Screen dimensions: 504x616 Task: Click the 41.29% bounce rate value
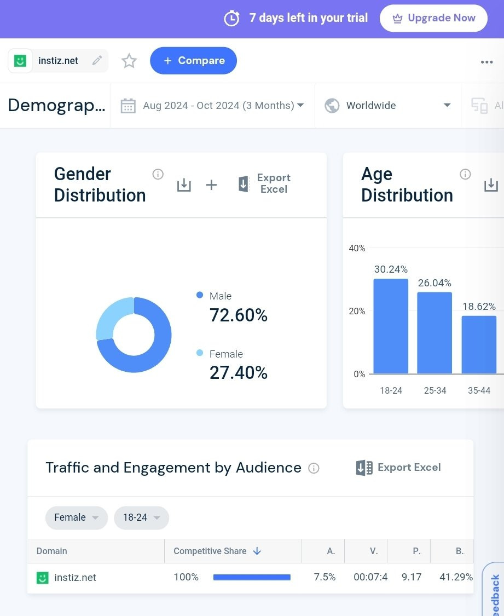pos(456,577)
